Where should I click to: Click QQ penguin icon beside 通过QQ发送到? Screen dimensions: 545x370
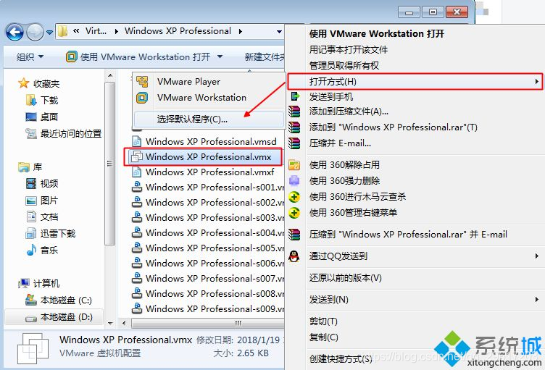[294, 256]
